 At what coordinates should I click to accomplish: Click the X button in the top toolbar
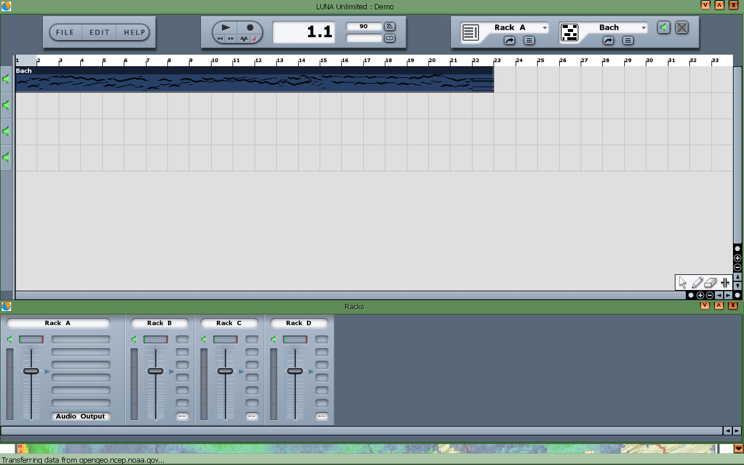(682, 27)
